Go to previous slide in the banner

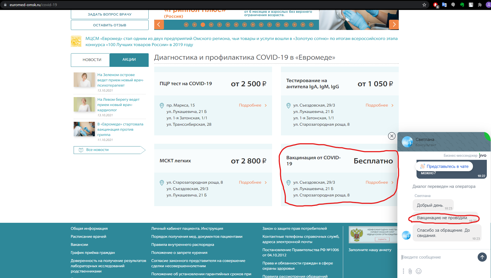click(159, 25)
